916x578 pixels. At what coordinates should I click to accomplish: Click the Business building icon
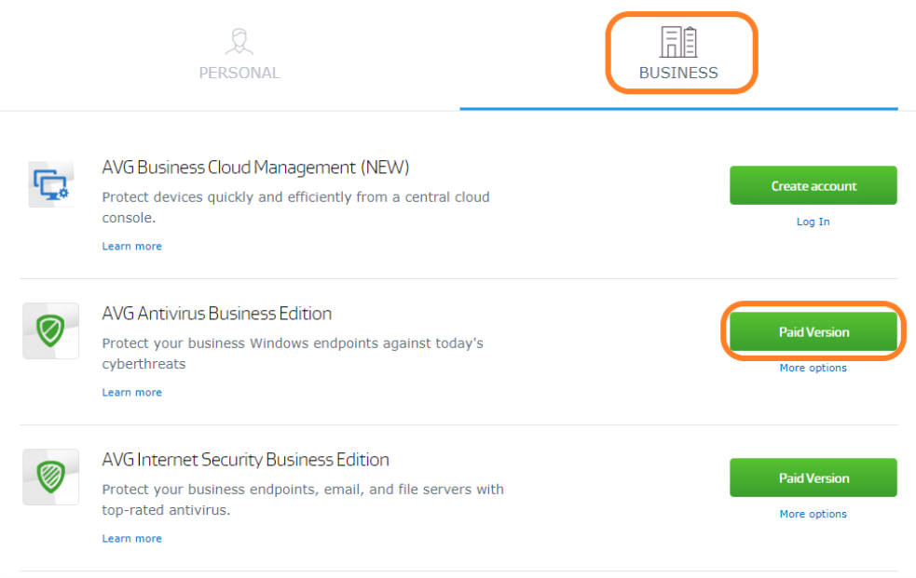[x=679, y=40]
